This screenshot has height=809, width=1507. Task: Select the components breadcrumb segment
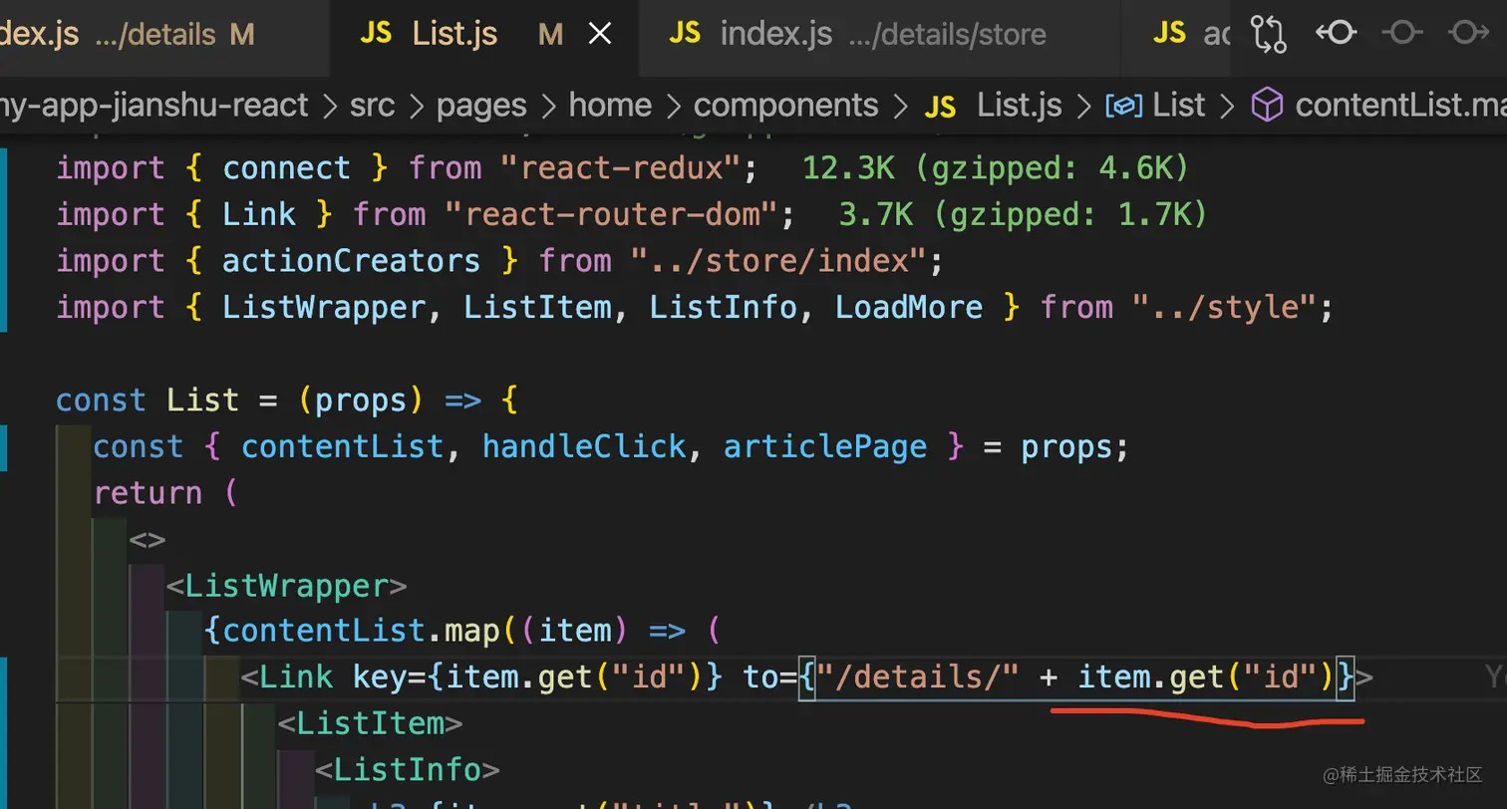coord(786,106)
